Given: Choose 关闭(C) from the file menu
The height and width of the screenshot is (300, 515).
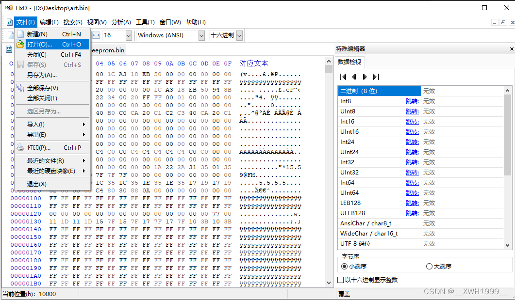Looking at the screenshot, I should tap(52, 54).
